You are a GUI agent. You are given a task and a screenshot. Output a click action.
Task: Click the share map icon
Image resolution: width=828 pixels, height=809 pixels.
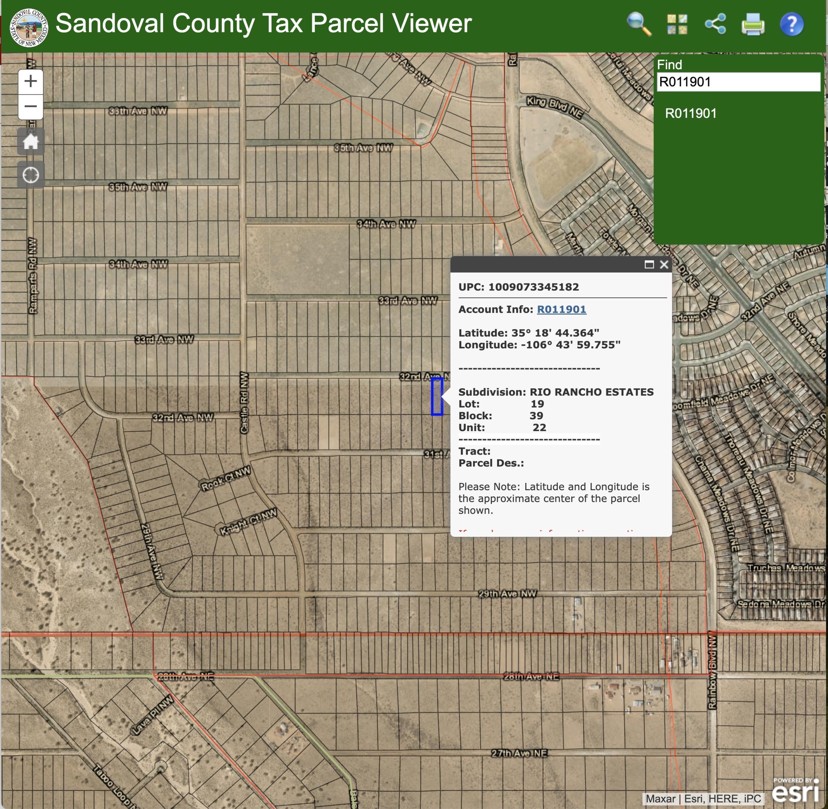pos(715,24)
